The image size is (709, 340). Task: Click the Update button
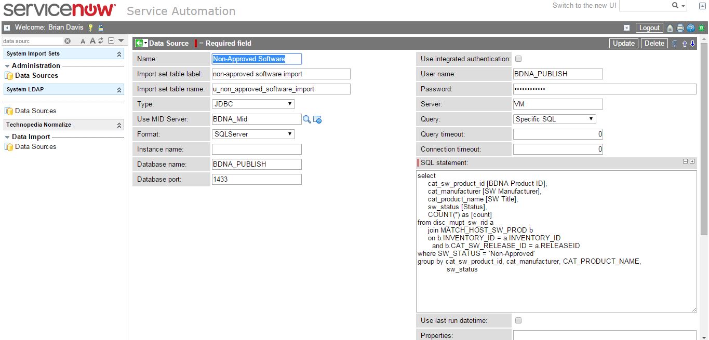click(x=623, y=44)
